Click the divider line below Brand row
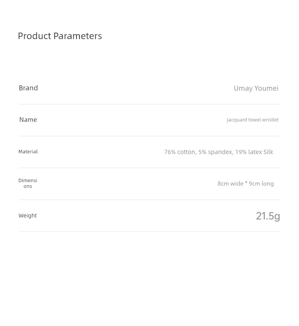299x326 pixels. coord(149,104)
